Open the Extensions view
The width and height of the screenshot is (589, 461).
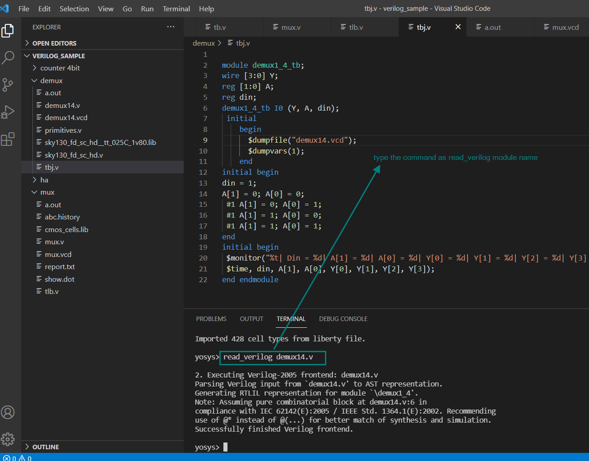(x=8, y=139)
